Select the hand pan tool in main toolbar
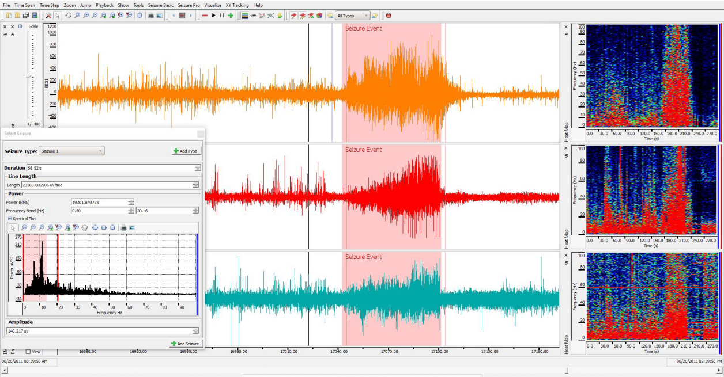This screenshot has height=377, width=724. pyautogui.click(x=68, y=16)
